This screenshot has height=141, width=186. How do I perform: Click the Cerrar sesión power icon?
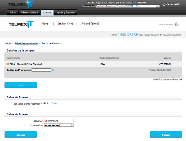click(164, 4)
